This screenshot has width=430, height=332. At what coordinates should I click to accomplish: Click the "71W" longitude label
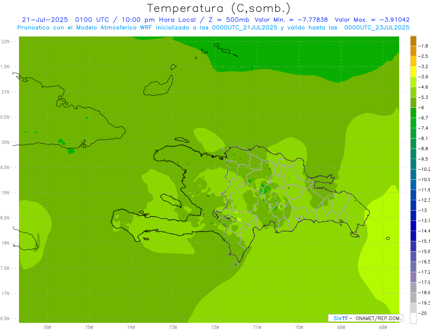coord(257,327)
